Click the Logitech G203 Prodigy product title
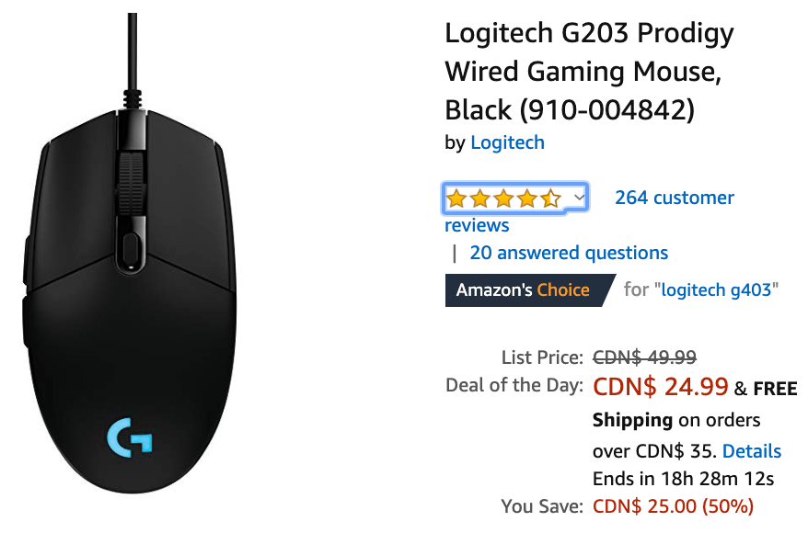Screen dimensions: 808x533 point(589,72)
